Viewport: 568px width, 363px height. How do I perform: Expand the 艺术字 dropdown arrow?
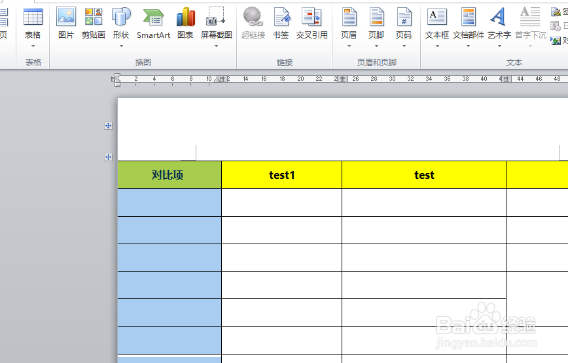coord(499,46)
